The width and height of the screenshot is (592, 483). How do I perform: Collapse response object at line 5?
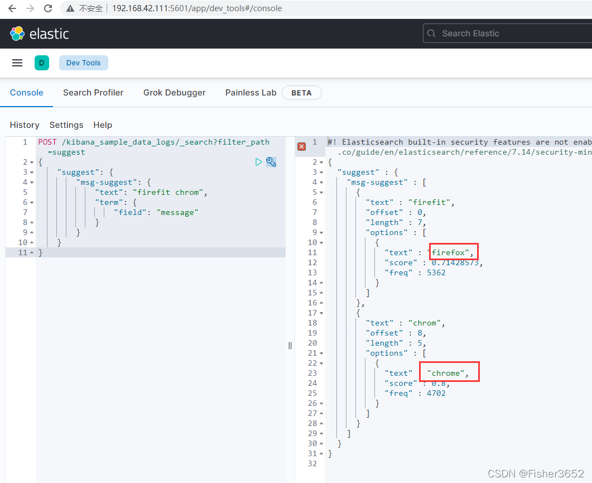(321, 193)
